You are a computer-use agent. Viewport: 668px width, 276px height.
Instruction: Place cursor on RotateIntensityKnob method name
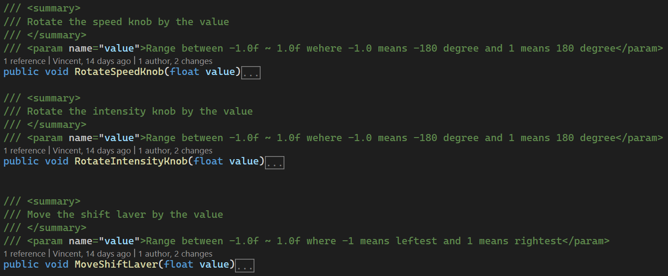pos(131,161)
